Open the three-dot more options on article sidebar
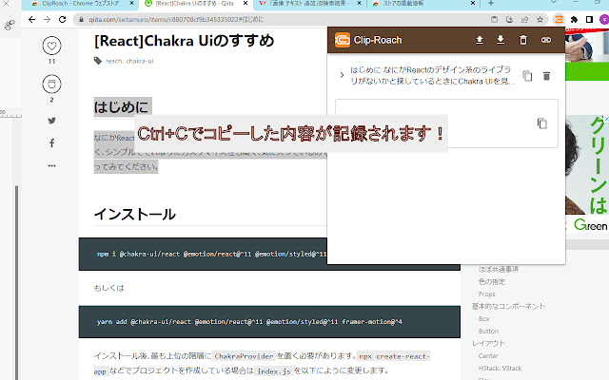The width and height of the screenshot is (609, 380). [51, 165]
